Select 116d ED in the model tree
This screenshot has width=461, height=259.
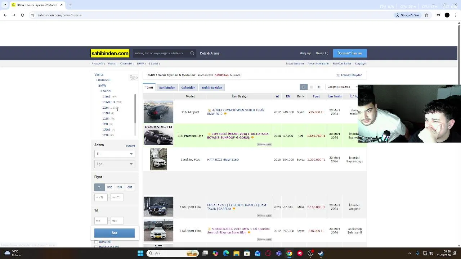tap(108, 102)
